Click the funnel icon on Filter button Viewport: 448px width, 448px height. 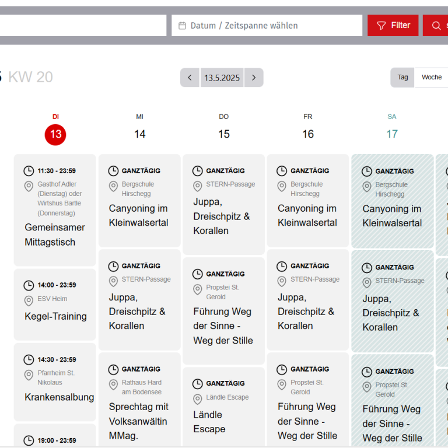click(381, 26)
